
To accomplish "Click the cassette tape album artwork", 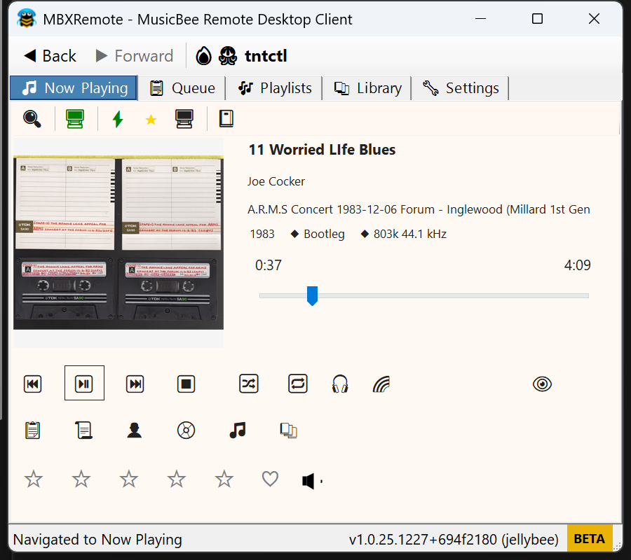I will click(x=118, y=241).
